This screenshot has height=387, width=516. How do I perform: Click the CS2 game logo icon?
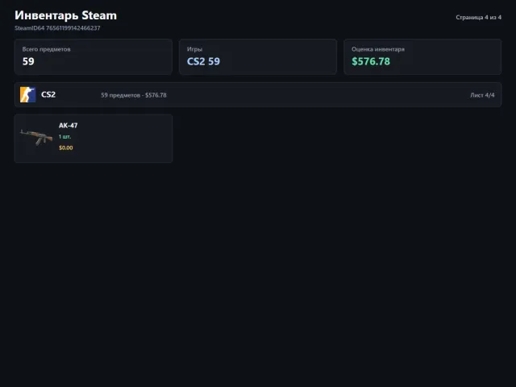click(28, 95)
